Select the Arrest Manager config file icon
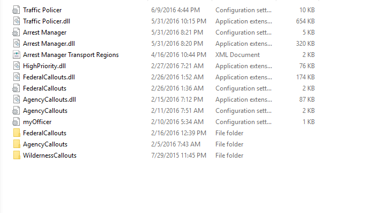Screen dimensions: 372x213 coord(16,32)
